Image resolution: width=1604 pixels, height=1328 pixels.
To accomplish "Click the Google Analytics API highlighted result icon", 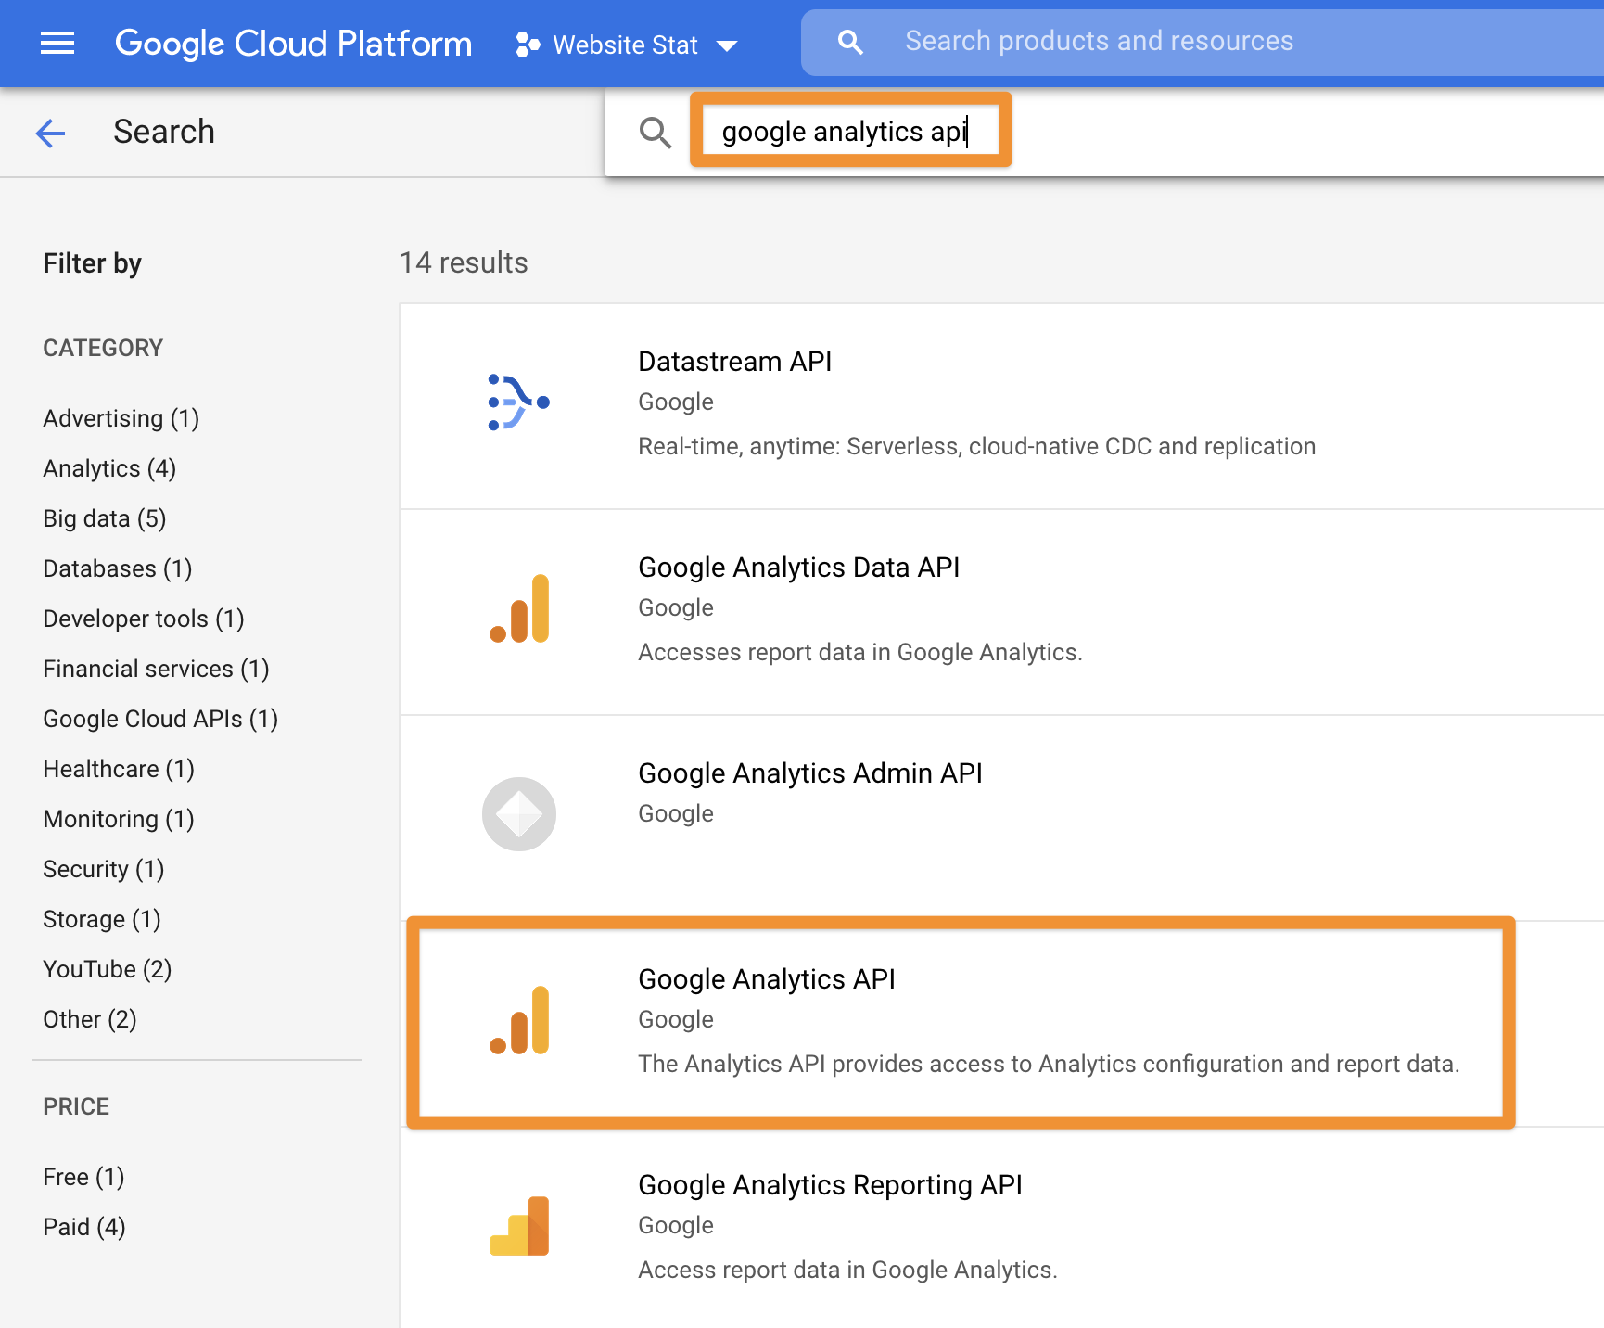I will coord(519,1020).
